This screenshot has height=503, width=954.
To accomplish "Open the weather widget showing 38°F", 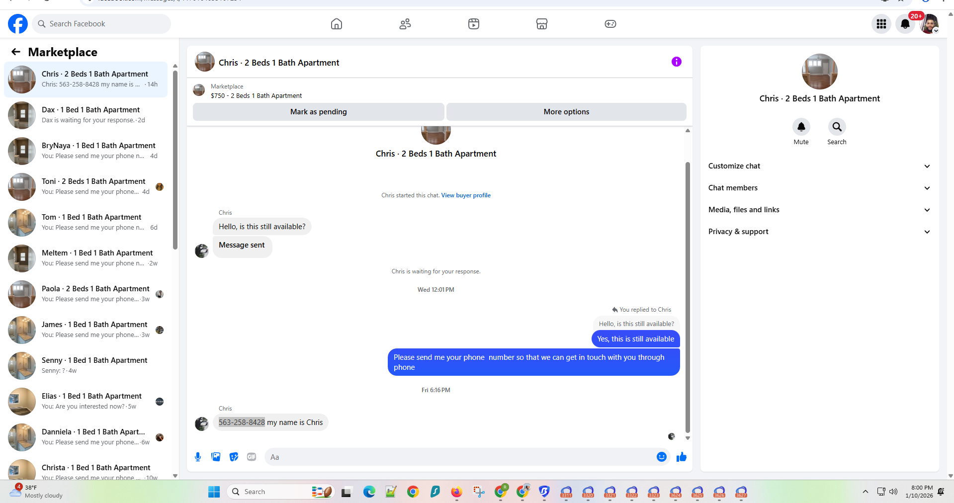I will click(x=36, y=492).
